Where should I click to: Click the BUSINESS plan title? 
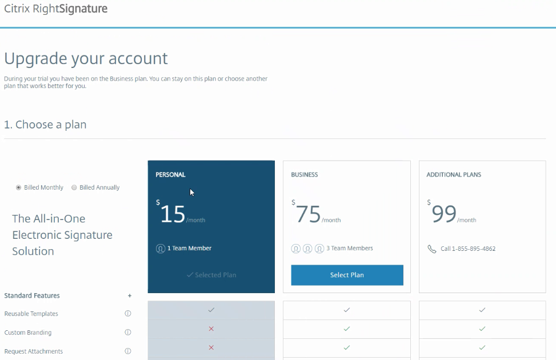(x=304, y=174)
